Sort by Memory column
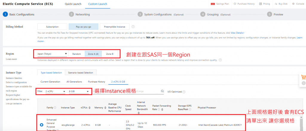This screenshot has width=306, height=131. 105,107
